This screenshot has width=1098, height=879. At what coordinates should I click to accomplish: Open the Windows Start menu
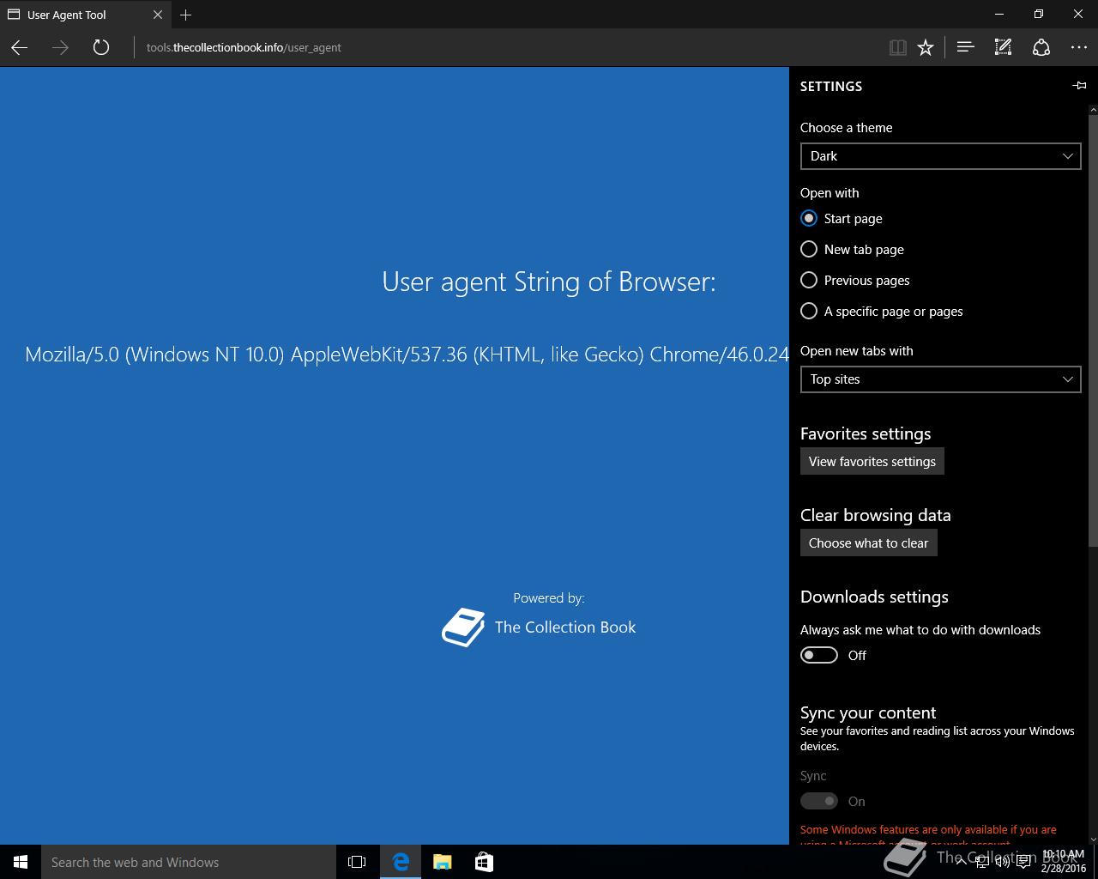[21, 862]
